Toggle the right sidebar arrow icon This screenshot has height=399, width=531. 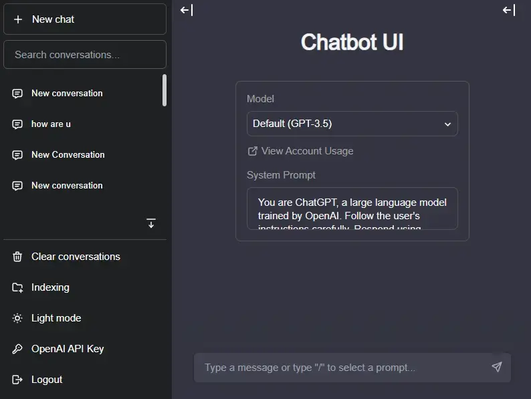(509, 10)
